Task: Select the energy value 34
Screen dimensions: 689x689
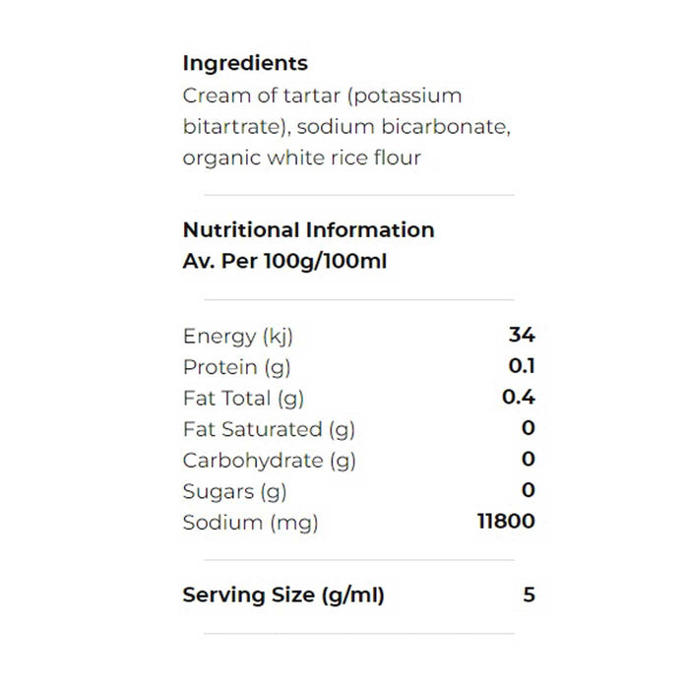Action: point(522,336)
